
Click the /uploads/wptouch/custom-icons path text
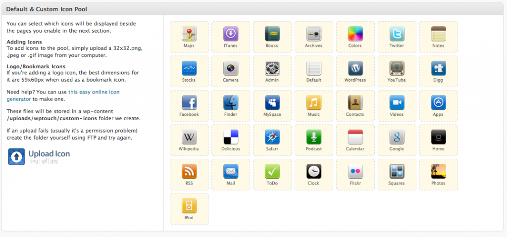(51, 118)
